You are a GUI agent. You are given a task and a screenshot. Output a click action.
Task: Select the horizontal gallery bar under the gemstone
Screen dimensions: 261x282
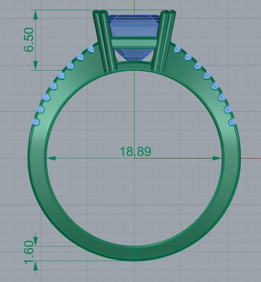click(x=135, y=43)
